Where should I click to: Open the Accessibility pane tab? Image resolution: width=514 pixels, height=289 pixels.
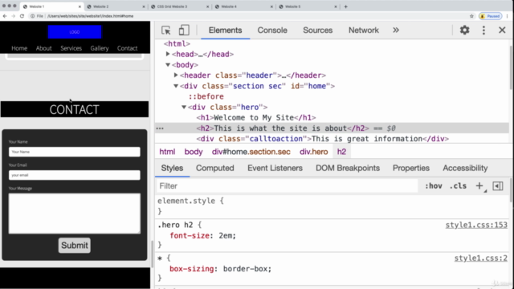pos(465,168)
